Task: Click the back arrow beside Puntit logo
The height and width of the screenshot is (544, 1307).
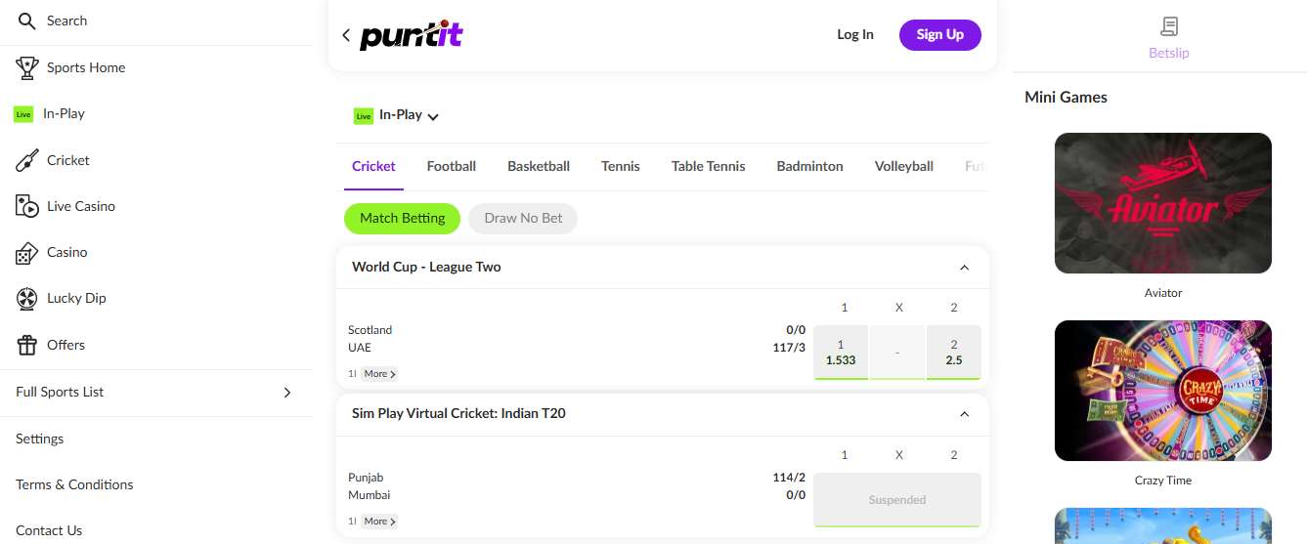Action: click(346, 35)
